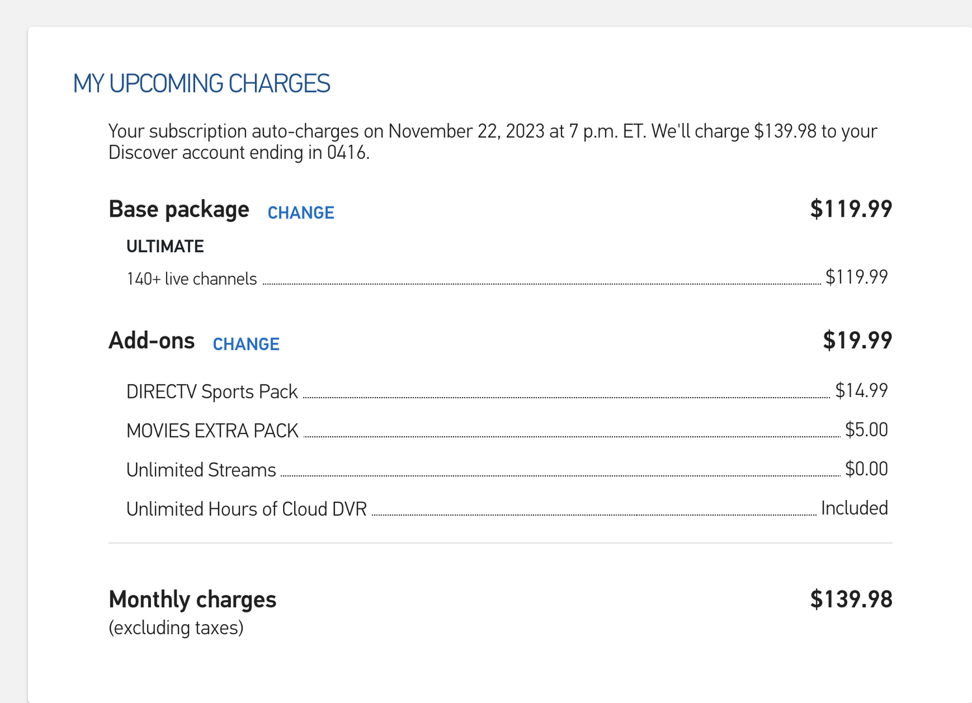Select the MOVIES EXTRA PACK line item

click(212, 431)
